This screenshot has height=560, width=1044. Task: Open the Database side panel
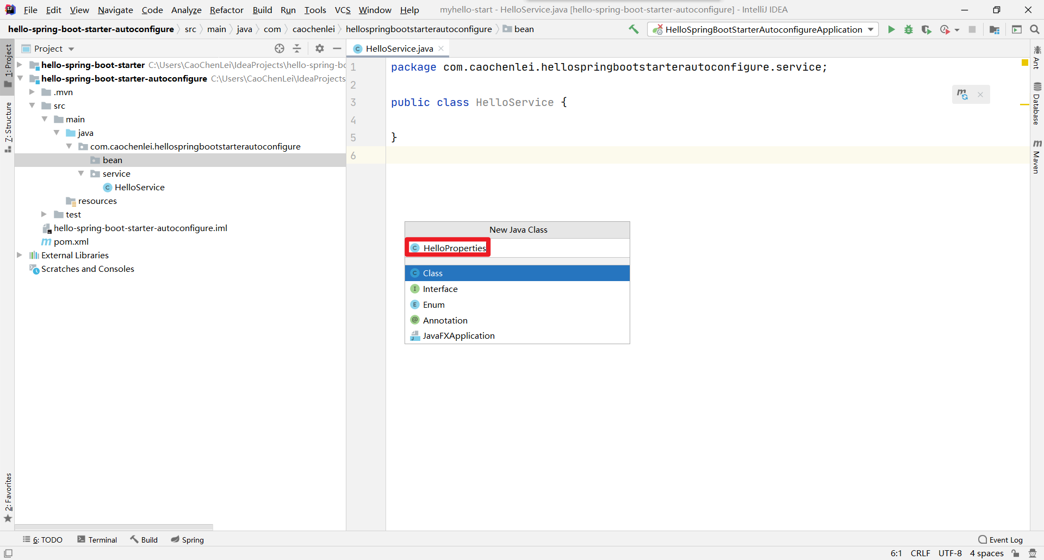[x=1037, y=103]
